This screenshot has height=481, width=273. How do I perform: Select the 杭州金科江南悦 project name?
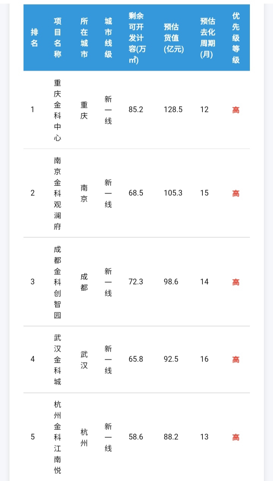point(57,437)
